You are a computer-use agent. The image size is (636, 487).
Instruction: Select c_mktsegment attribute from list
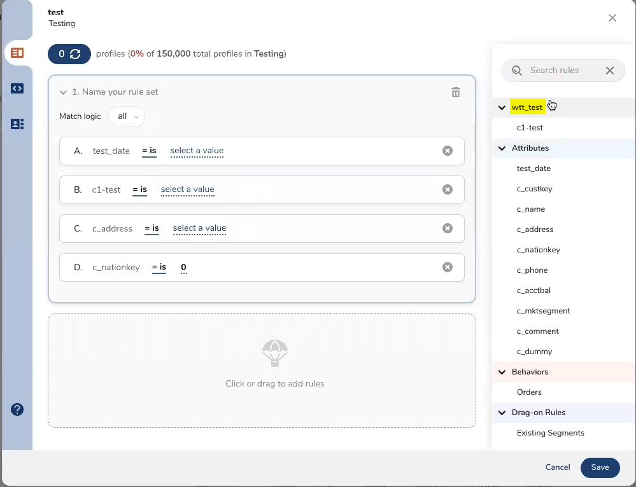pyautogui.click(x=543, y=311)
